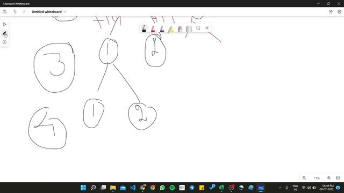Undo the last stroke
Viewport: 344px width, 193px height.
coord(15,12)
